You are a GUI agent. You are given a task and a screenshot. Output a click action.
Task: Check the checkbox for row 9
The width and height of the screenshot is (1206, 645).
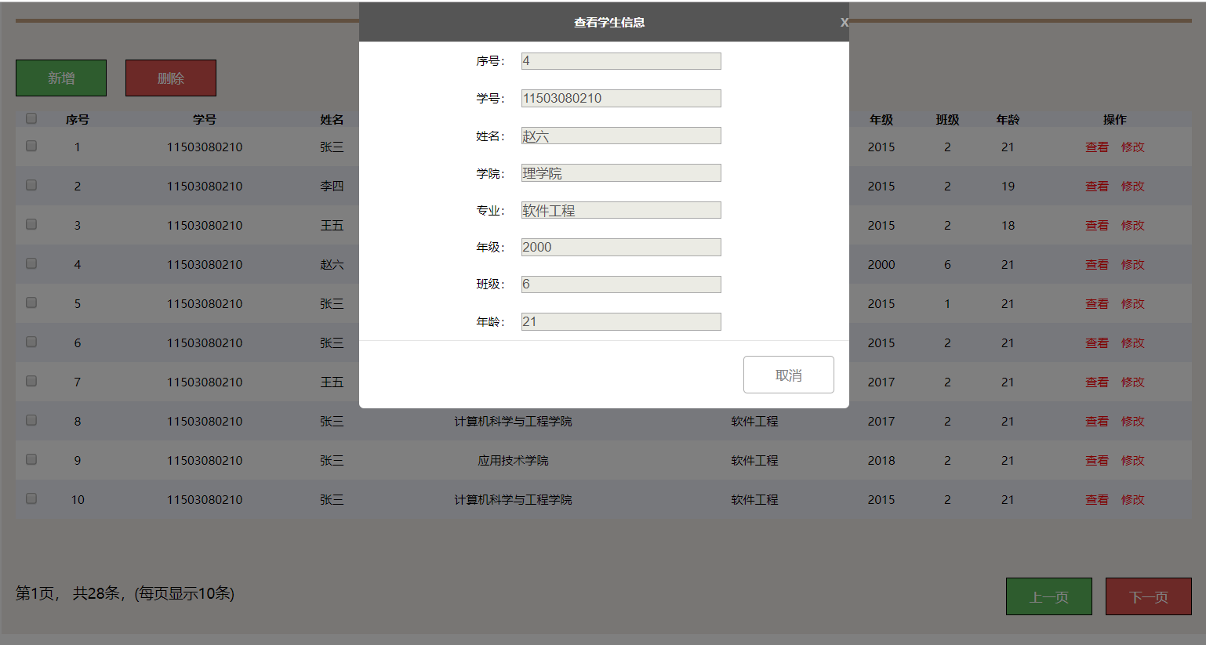tap(31, 459)
